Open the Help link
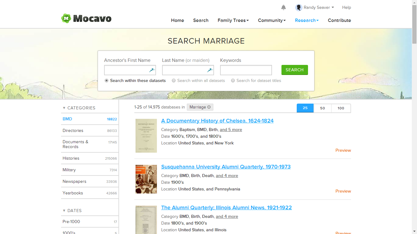The image size is (417, 234). pos(346,8)
